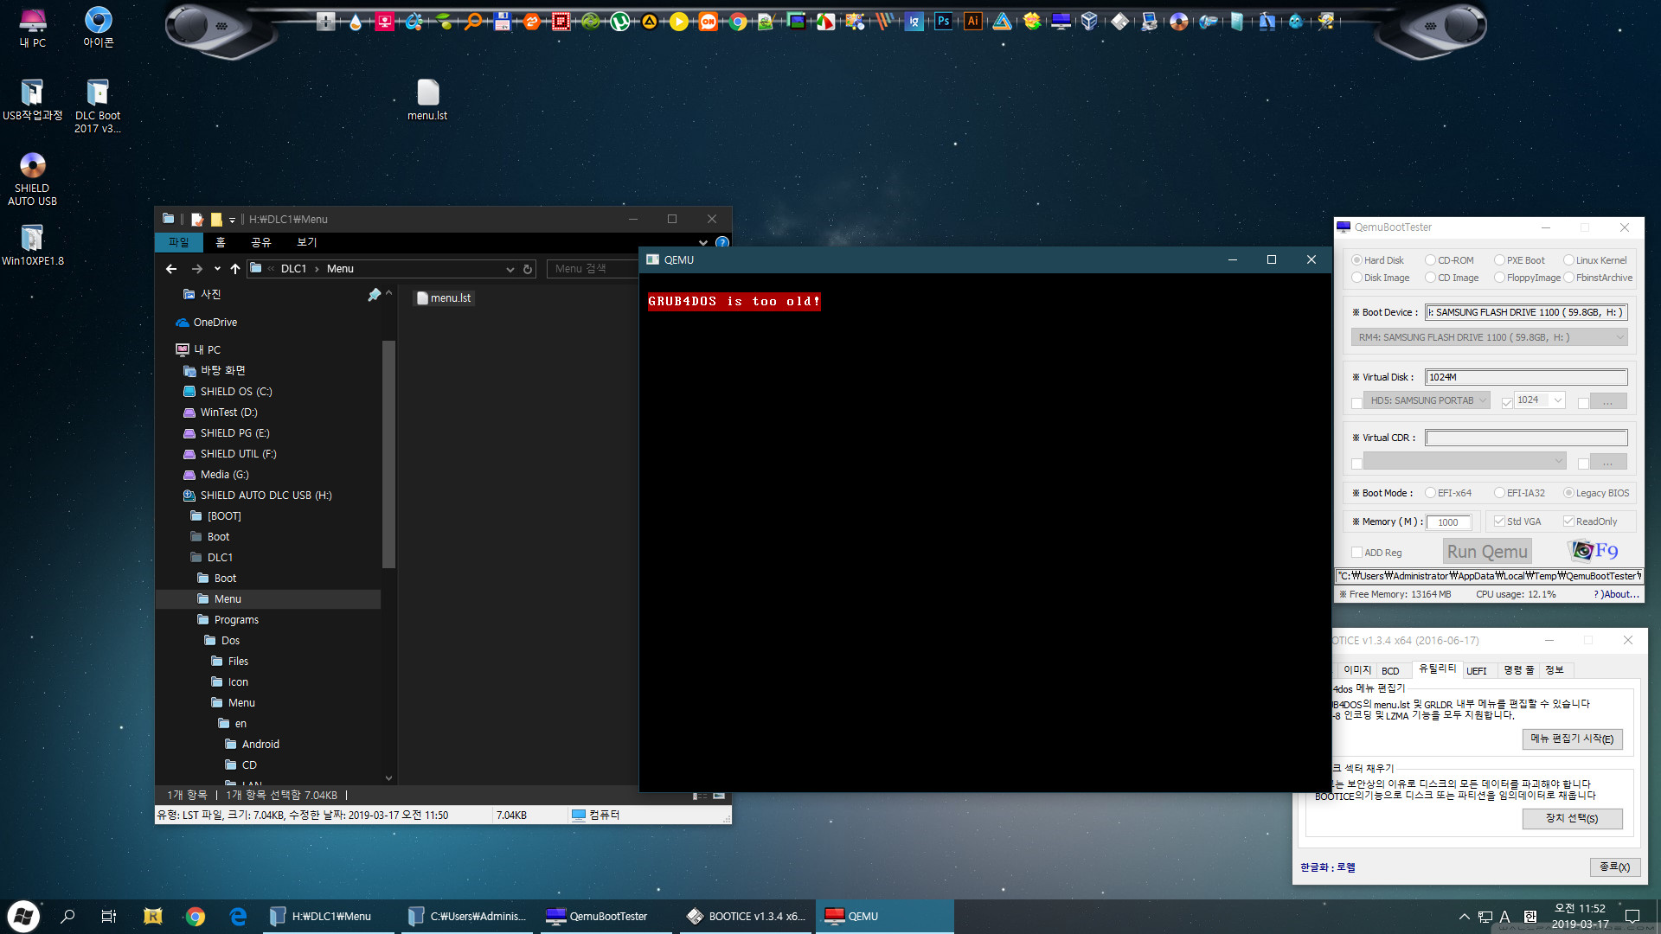
Task: Open quick access toolbar dropdown in Explorer
Action: (232, 220)
